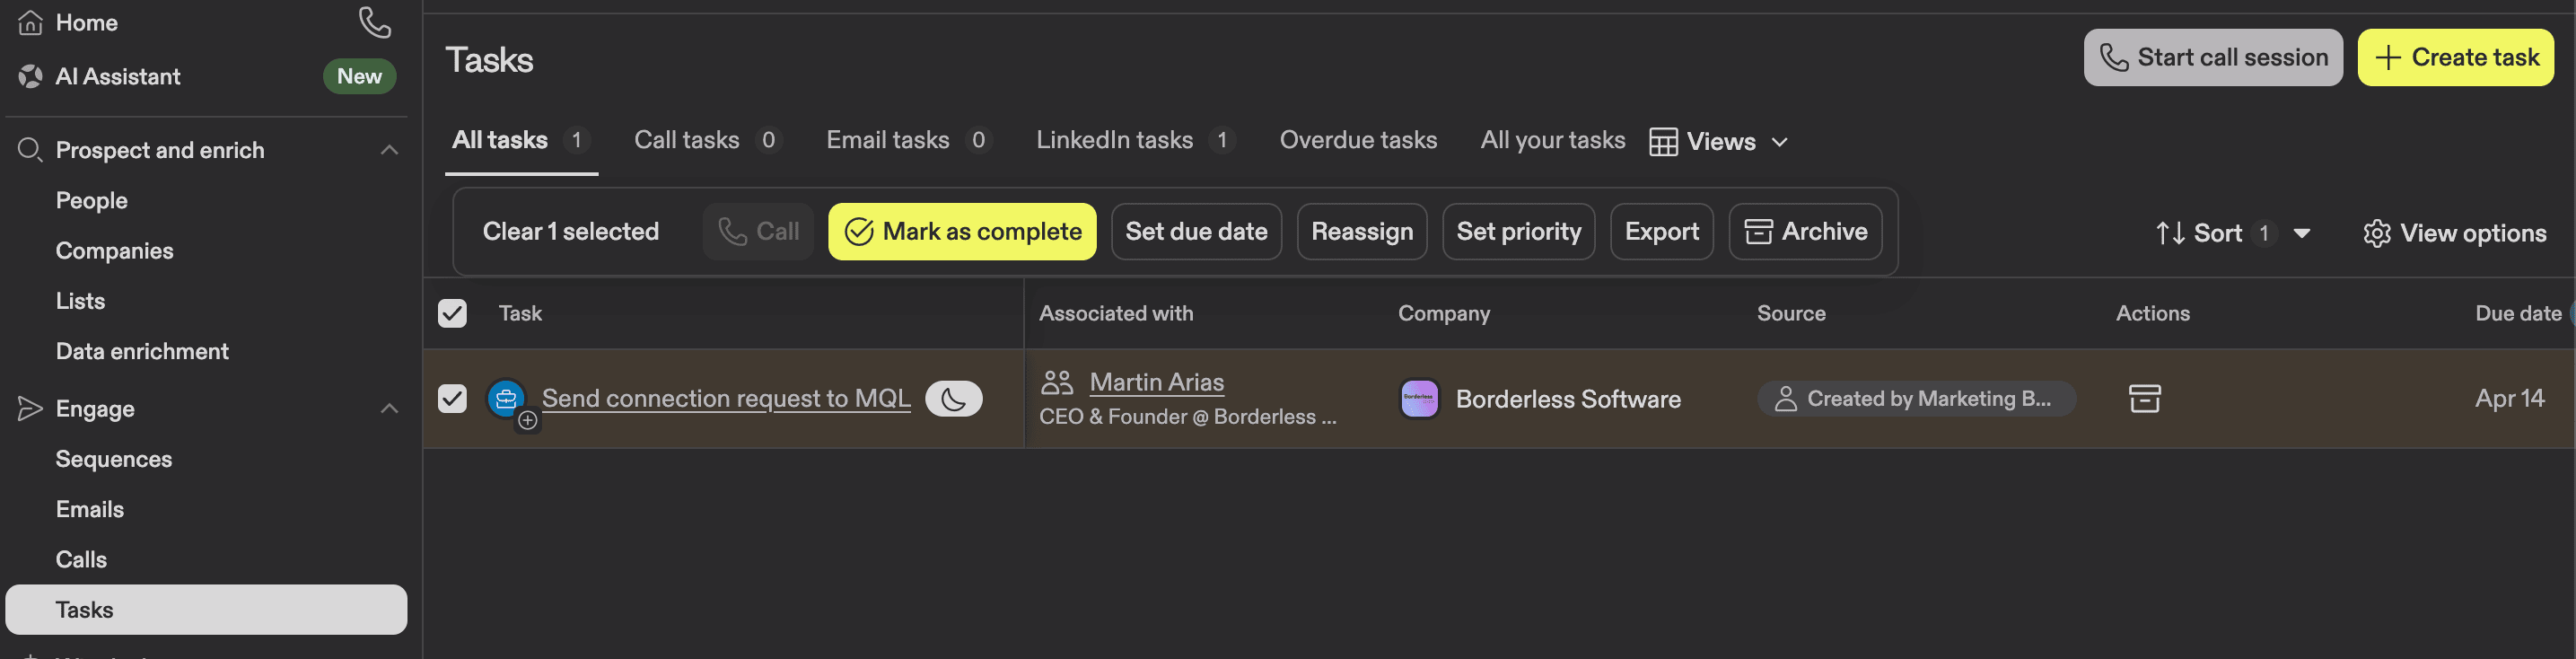
Task: Click the Borderless Software company name
Action: click(1568, 399)
